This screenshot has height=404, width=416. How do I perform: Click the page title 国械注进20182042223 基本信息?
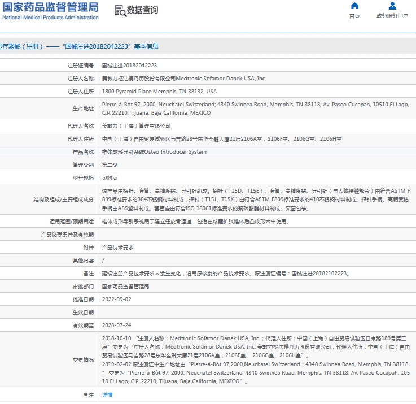(x=111, y=46)
